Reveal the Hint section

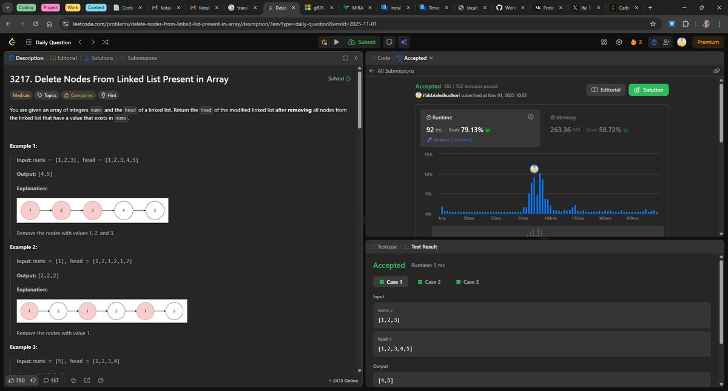click(x=109, y=95)
